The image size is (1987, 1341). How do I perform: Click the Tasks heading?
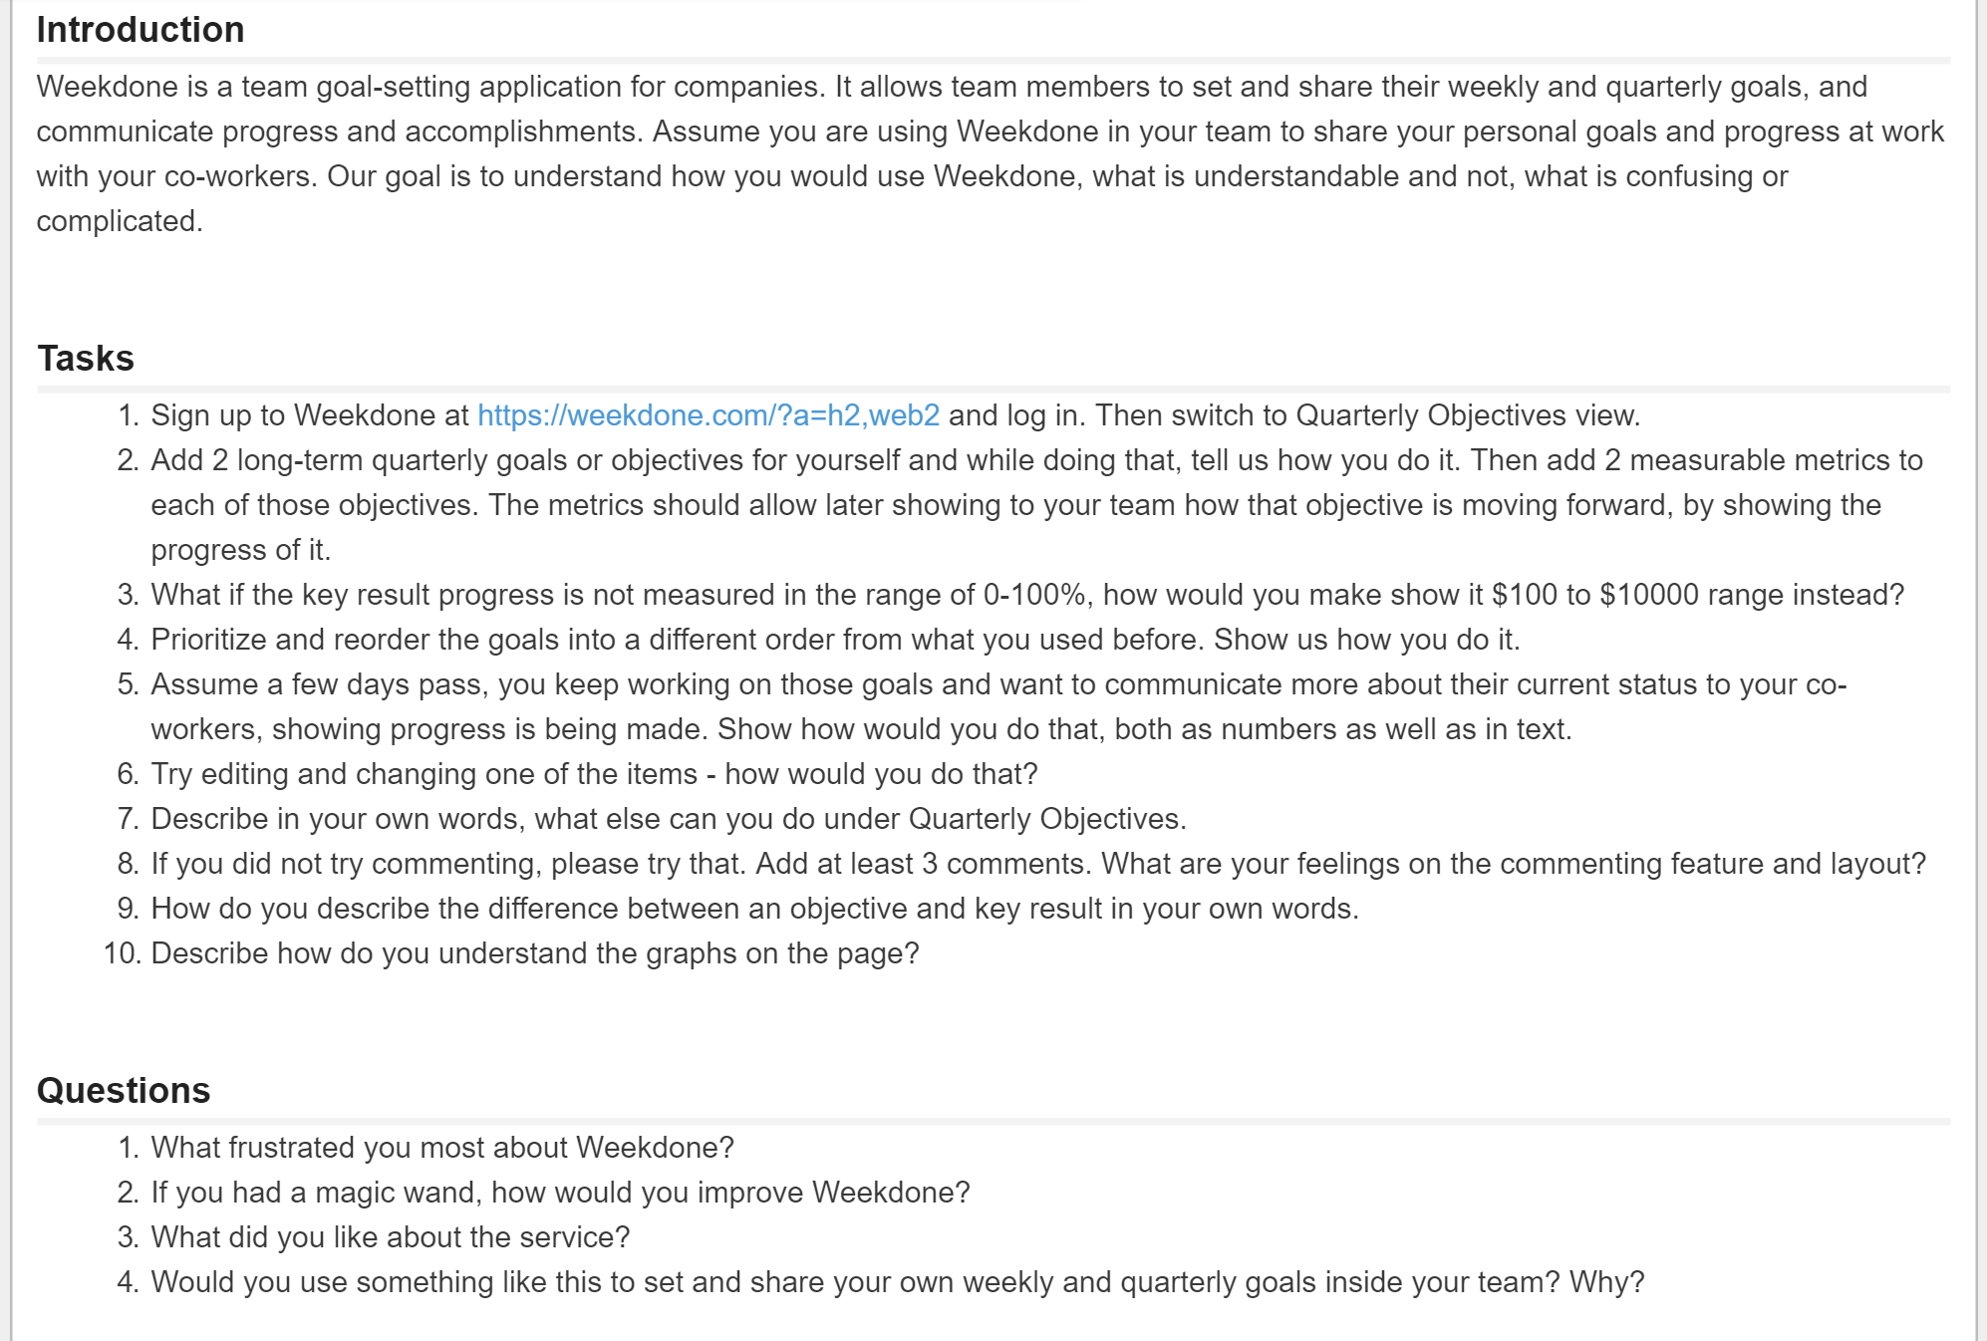coord(86,359)
